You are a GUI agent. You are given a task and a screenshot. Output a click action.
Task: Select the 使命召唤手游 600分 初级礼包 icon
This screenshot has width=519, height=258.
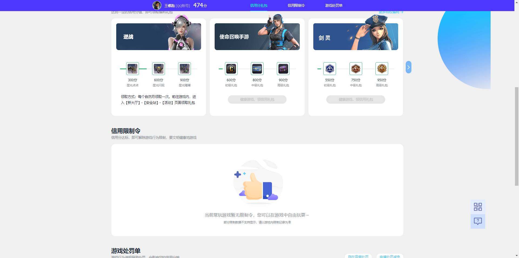coord(231,69)
